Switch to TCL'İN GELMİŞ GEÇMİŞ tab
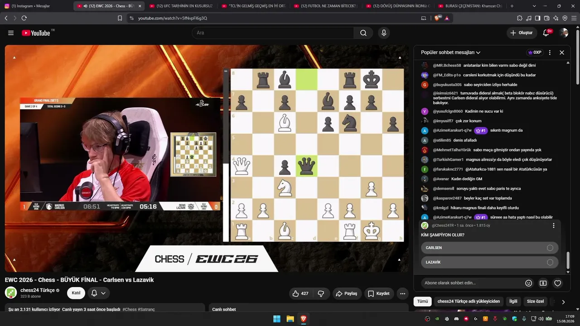Viewport: 580px width, 326px height. [x=254, y=6]
